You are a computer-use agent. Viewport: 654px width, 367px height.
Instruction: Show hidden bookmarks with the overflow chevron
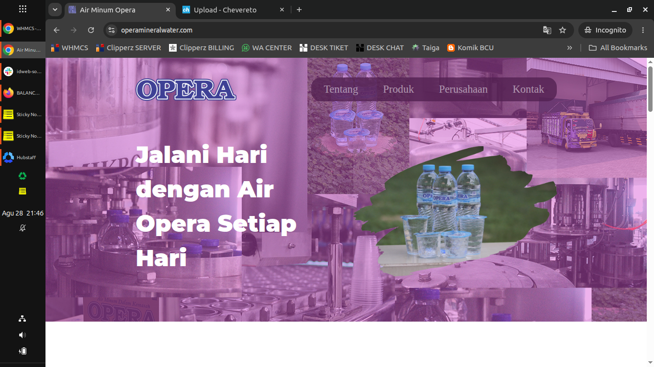tap(569, 48)
